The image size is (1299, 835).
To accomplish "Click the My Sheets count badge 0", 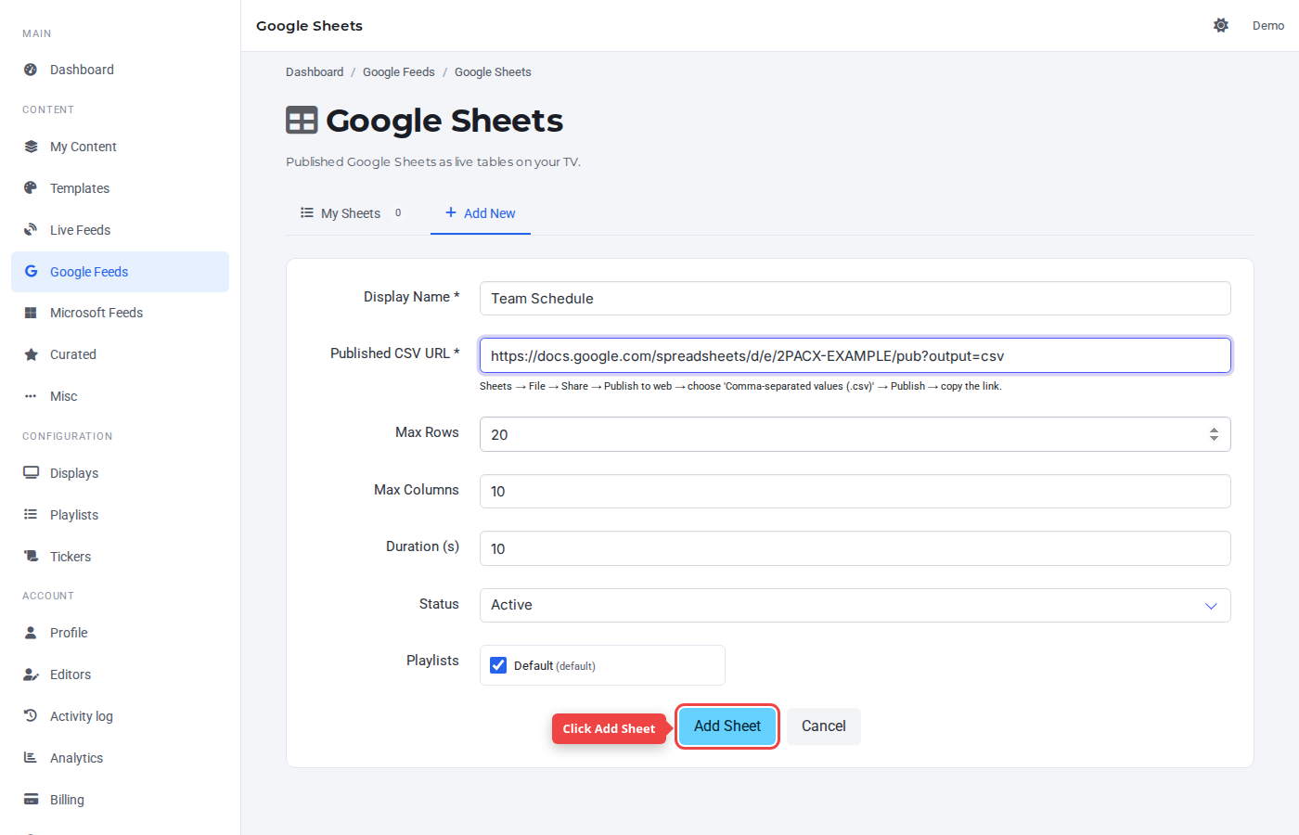I will click(398, 212).
